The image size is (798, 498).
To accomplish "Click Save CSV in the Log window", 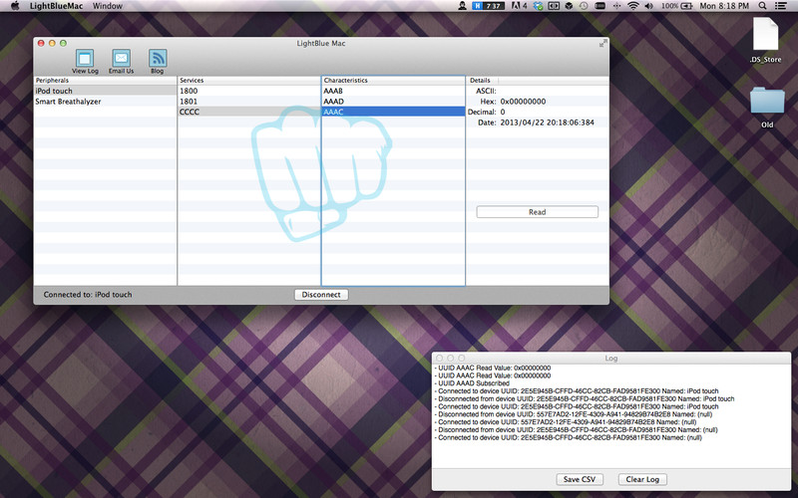I will click(585, 479).
